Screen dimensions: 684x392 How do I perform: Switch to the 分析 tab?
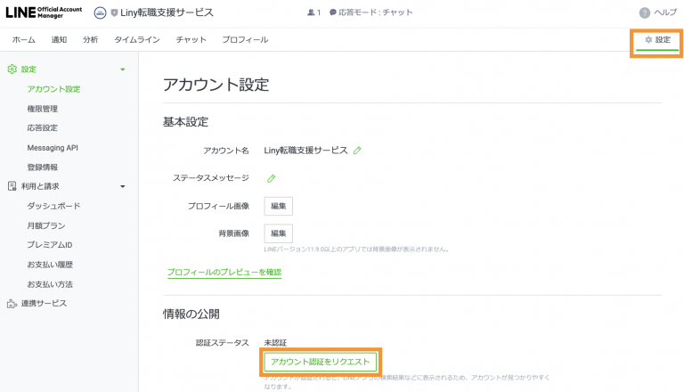click(x=90, y=40)
